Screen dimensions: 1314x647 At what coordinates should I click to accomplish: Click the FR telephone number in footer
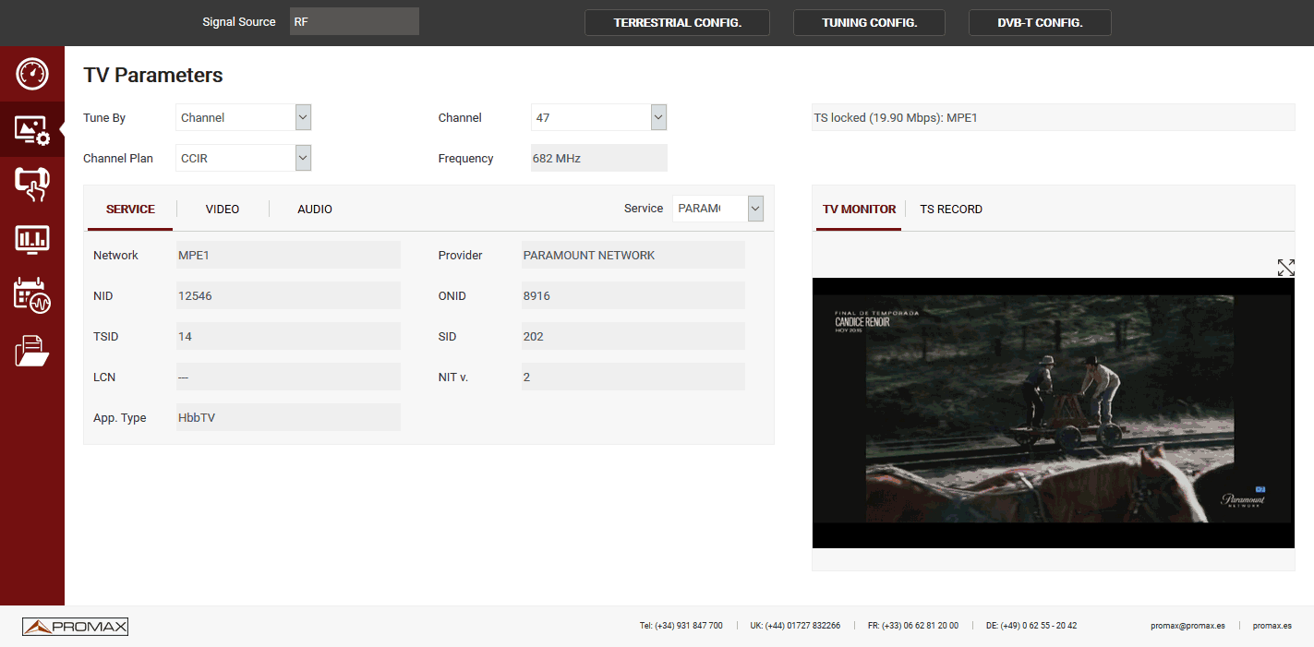(913, 626)
